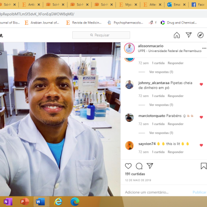
Task: Click Responder under marciotorquato's comment
Action: (x=176, y=124)
